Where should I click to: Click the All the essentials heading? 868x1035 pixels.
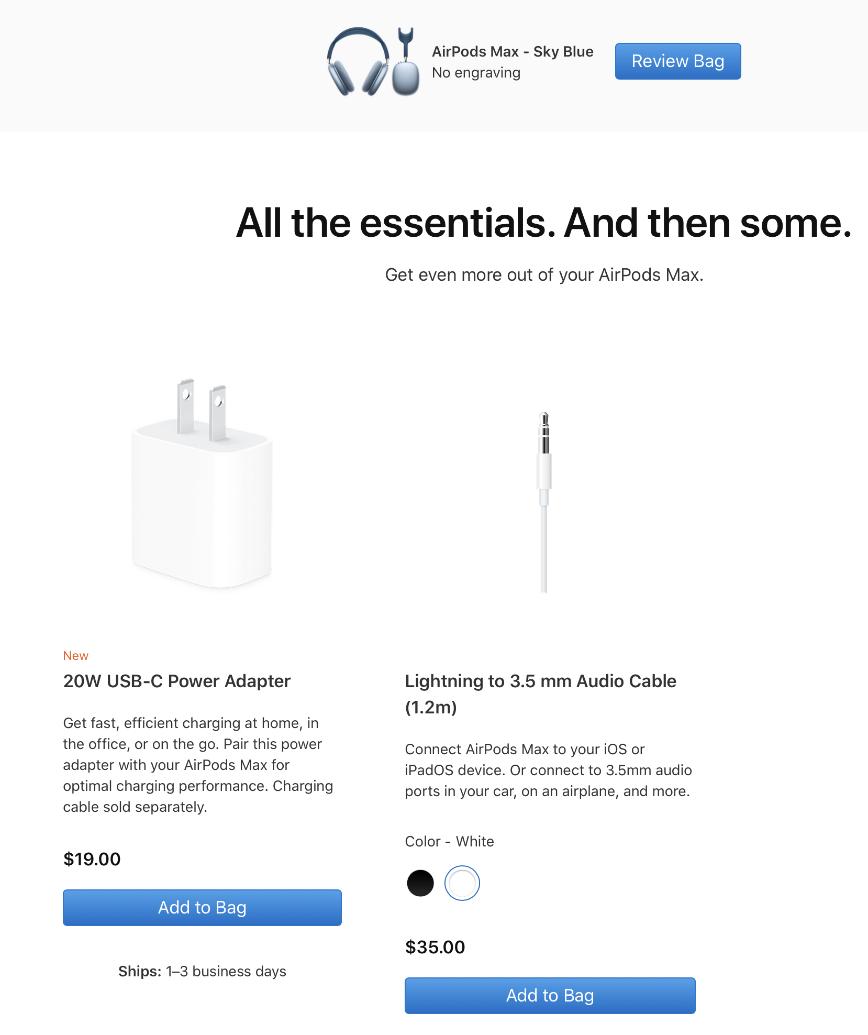coord(543,223)
